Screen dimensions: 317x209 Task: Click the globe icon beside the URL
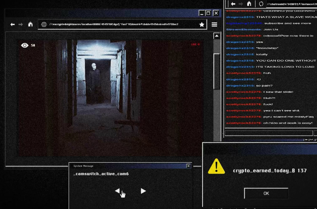coord(44,24)
